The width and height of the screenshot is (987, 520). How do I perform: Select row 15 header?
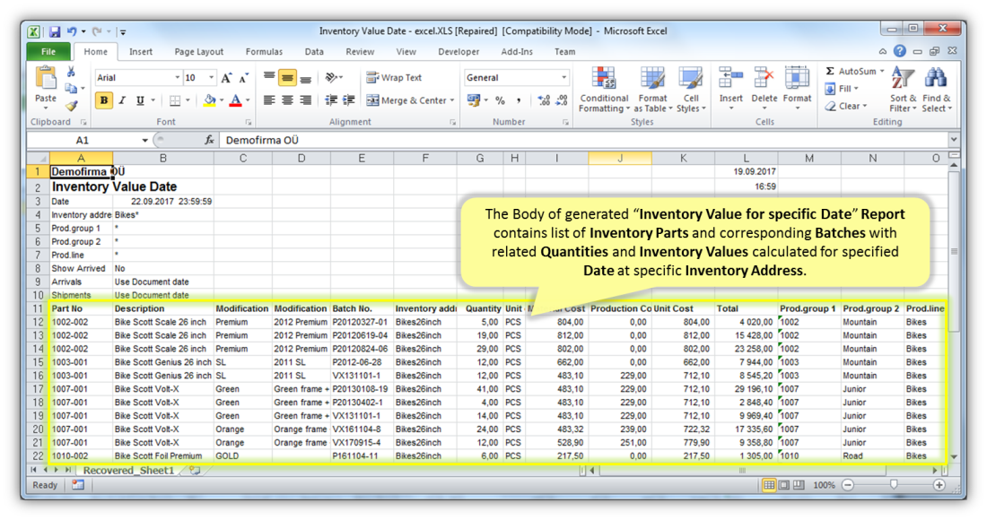point(38,362)
